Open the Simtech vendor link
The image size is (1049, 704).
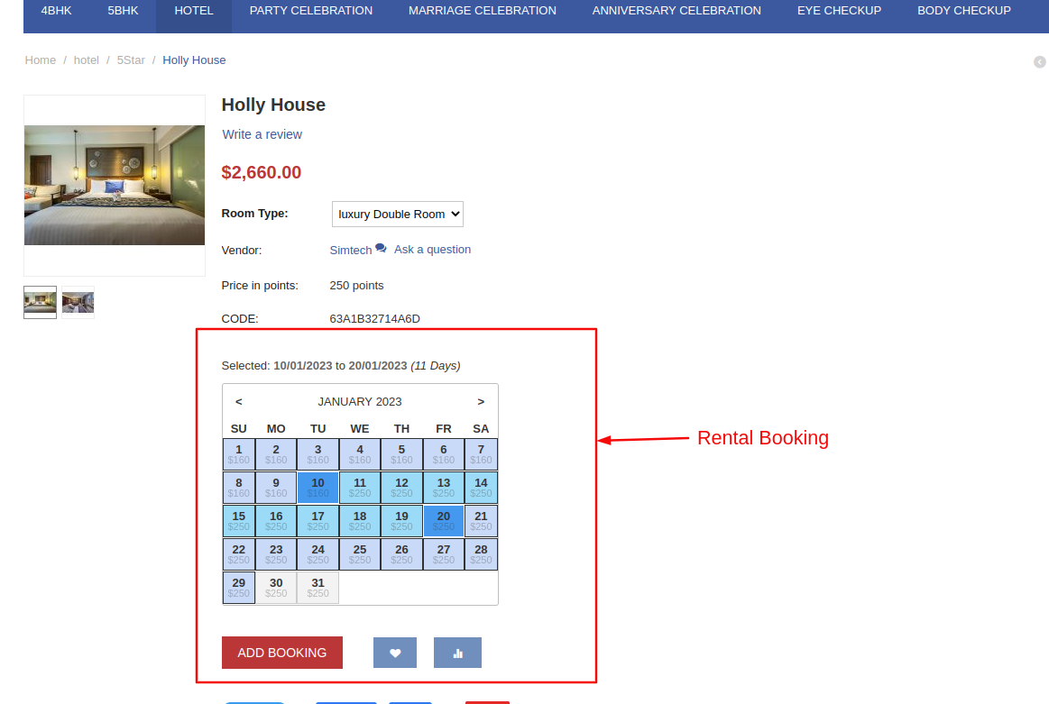[350, 250]
